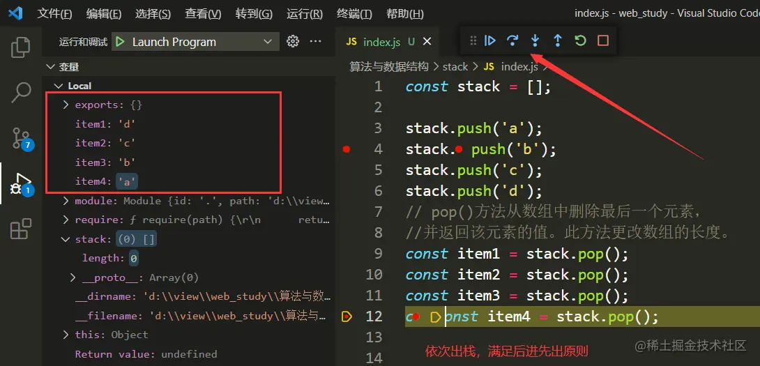The width and height of the screenshot is (760, 366).
Task: Click the stack breadcrumb folder
Action: tap(455, 66)
